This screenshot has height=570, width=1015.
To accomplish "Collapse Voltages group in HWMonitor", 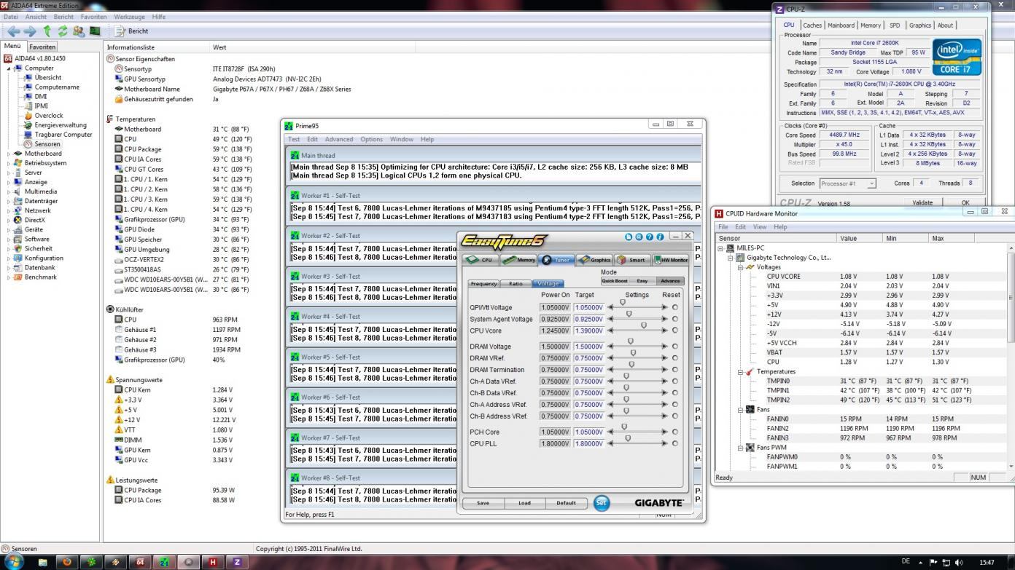I will 740,267.
